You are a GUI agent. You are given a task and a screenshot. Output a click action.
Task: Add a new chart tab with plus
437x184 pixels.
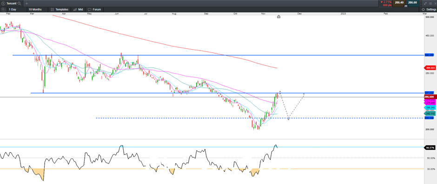(26, 3)
